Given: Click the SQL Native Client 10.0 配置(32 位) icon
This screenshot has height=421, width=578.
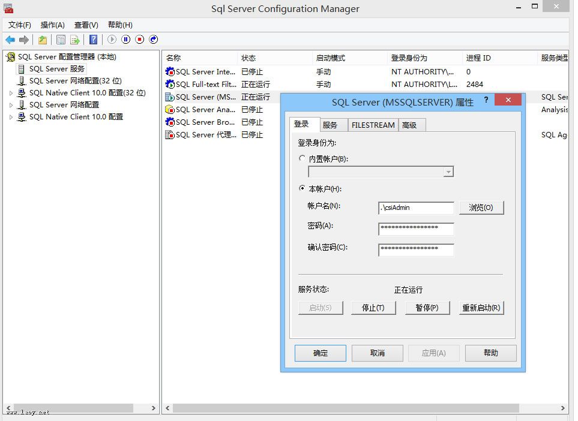Looking at the screenshot, I should (22, 93).
